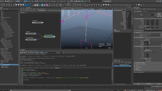Viewport: 162px width, 91px height.
Task: Click the Undo arrow icon in status line
Action: (10, 1)
